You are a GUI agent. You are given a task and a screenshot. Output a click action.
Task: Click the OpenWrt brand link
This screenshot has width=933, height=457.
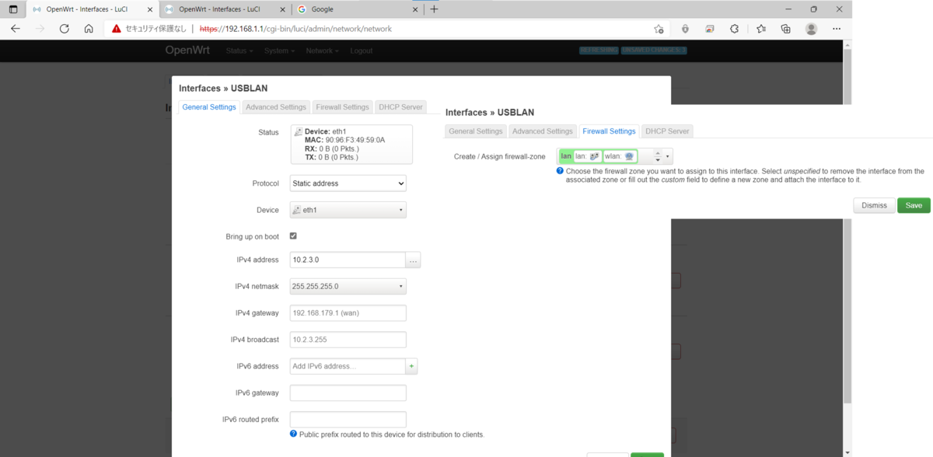tap(187, 51)
